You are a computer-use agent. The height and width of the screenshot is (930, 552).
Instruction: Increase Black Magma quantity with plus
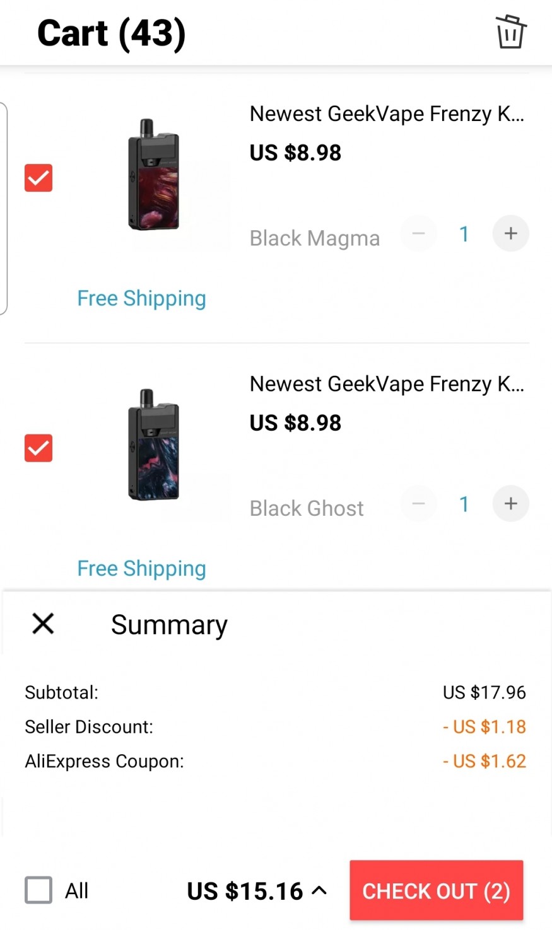point(510,234)
